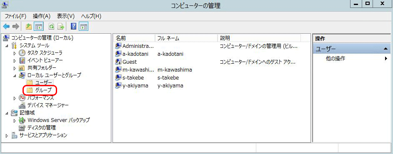Toggle the console tree pane icon
393x154 pixels.
[38, 26]
